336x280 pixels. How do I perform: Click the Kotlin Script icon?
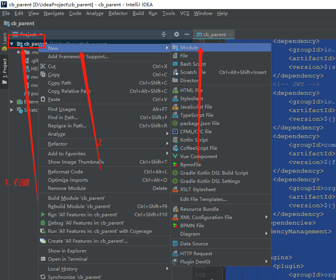[175, 140]
